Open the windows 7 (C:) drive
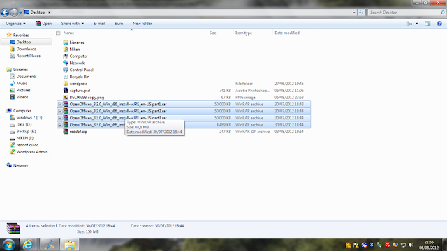This screenshot has width=447, height=251. tap(29, 118)
